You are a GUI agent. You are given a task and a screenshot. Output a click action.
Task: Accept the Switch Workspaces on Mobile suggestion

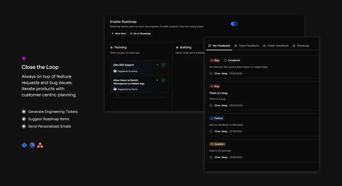click(163, 80)
